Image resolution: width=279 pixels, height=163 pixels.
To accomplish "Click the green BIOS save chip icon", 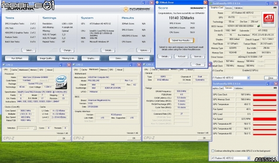I will click(x=259, y=26).
